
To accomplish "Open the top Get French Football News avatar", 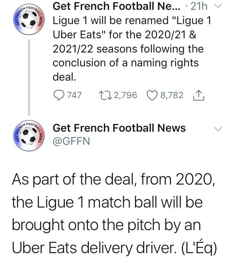I will [x=29, y=20].
